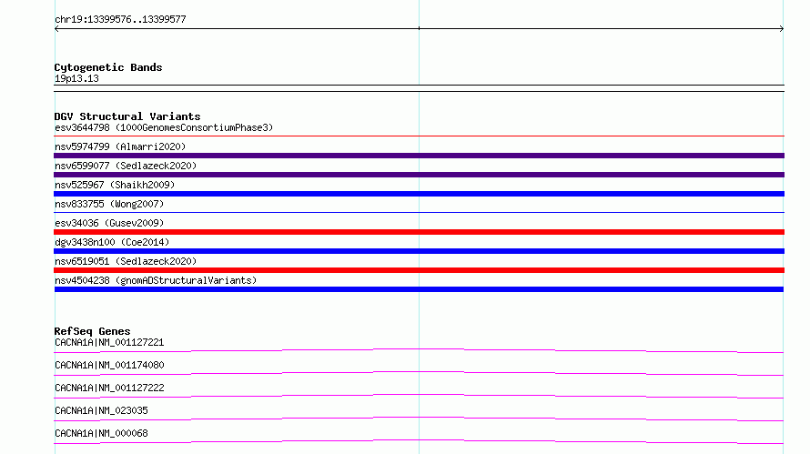Click the blue bar under nsv4504238
Viewport: 810px width, 454px height.
tap(419, 289)
